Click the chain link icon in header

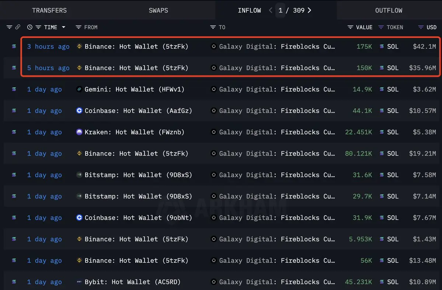click(18, 27)
